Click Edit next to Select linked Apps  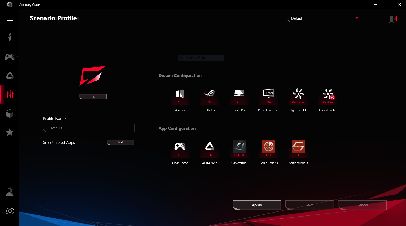[x=120, y=142]
